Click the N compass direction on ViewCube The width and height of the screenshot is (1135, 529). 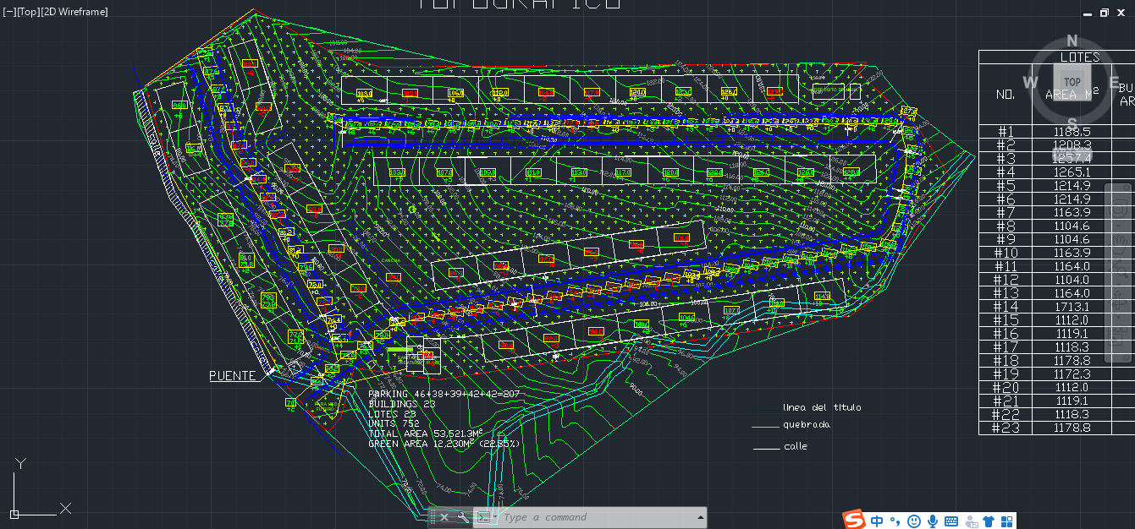pos(1072,41)
